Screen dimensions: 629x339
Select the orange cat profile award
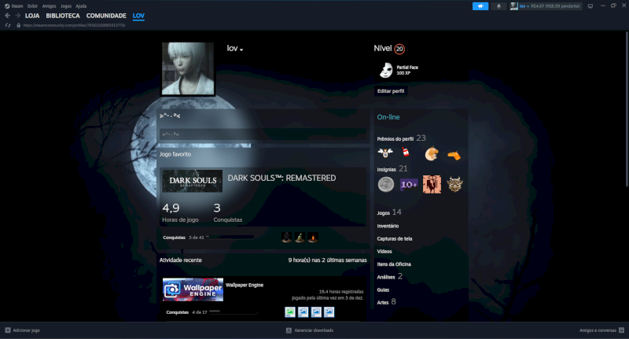click(432, 153)
